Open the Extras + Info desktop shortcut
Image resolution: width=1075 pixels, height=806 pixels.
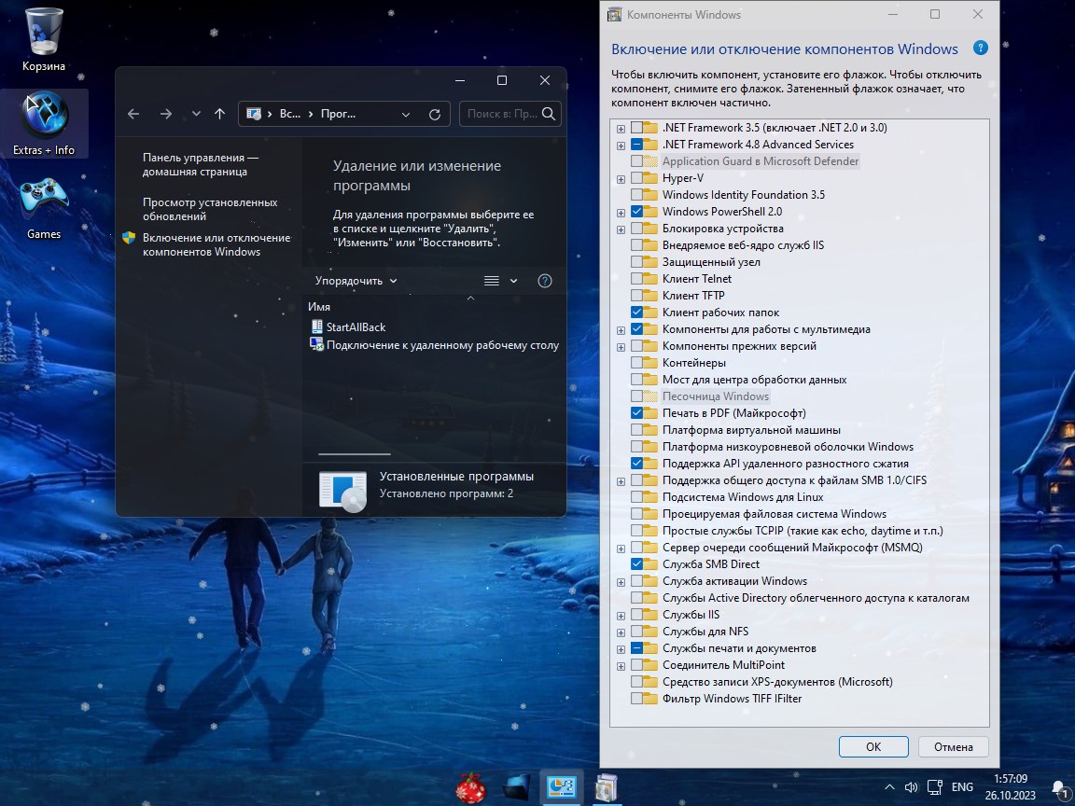[x=44, y=116]
